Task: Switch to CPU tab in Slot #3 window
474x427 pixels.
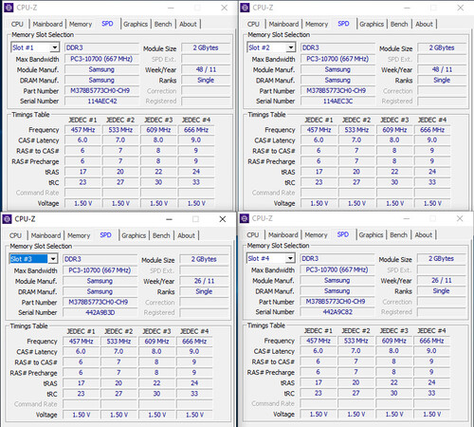Action: 15,235
